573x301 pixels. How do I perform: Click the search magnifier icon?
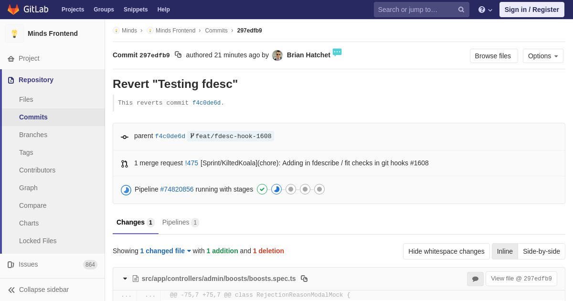coord(461,10)
